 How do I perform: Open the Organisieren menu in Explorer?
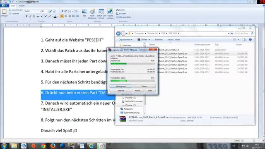point(125,40)
